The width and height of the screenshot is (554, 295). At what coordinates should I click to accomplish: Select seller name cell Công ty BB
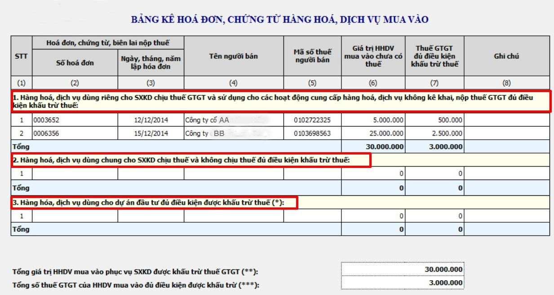click(234, 133)
